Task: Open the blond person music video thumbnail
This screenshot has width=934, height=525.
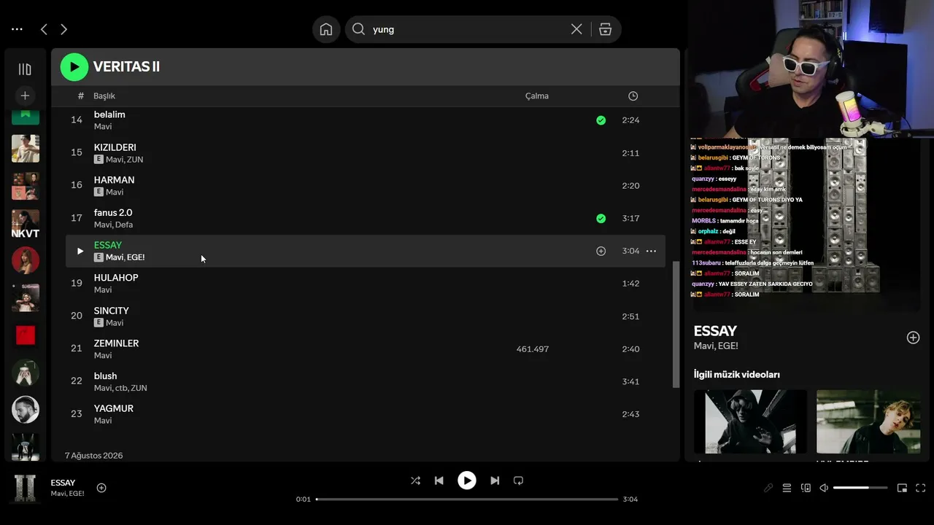Action: [x=868, y=421]
